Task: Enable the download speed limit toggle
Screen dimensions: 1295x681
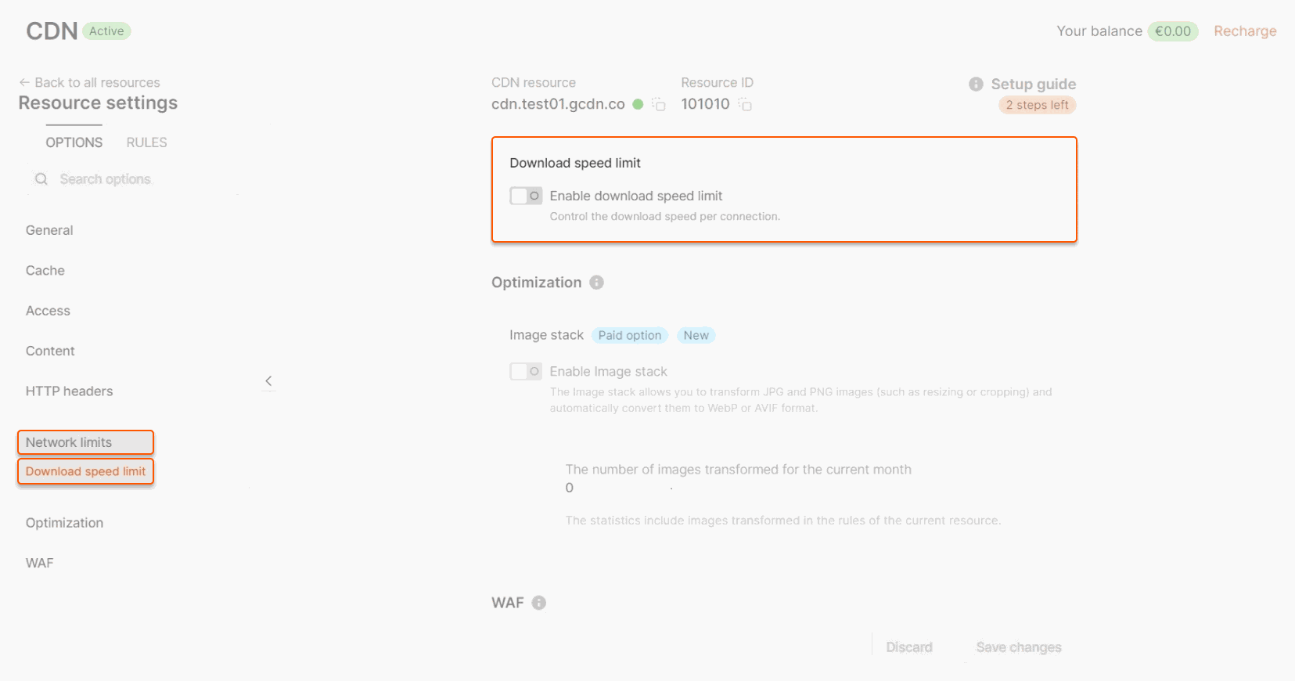Action: (526, 196)
